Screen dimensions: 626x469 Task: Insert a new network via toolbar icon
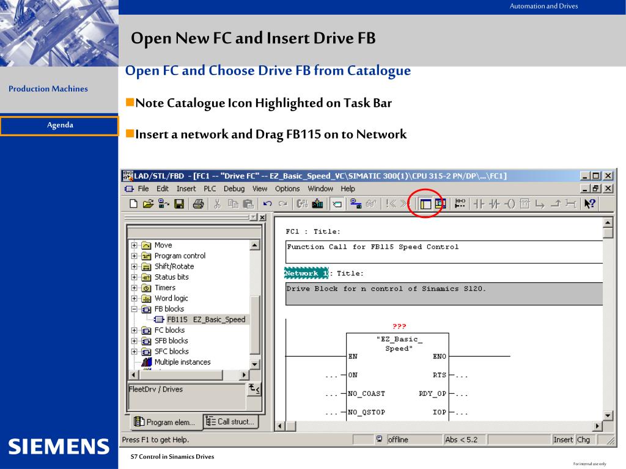(x=460, y=204)
